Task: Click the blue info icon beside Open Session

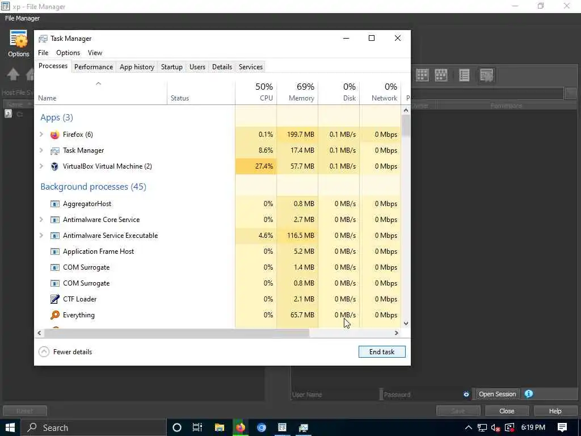Action: 529,394
